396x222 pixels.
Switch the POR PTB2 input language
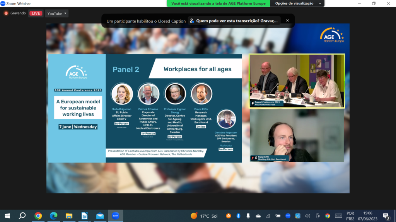click(x=350, y=216)
